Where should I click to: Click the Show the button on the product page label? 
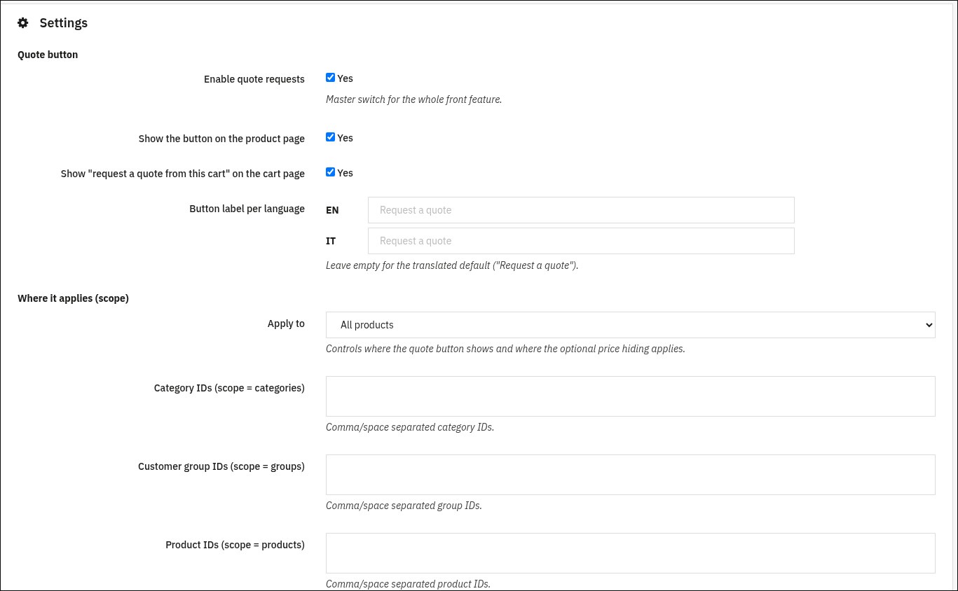coord(221,139)
